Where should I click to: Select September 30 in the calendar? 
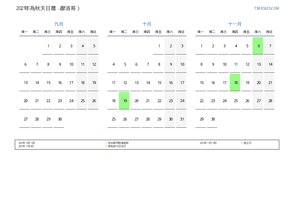(x=60, y=119)
